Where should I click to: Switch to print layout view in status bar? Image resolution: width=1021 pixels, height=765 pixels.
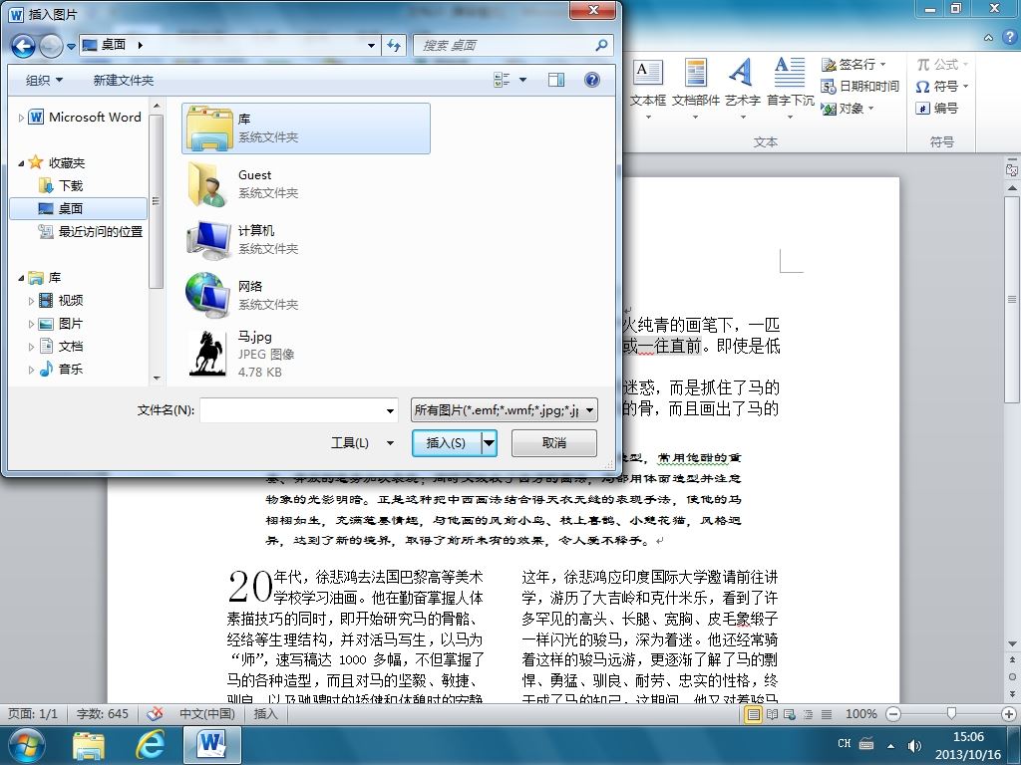754,715
